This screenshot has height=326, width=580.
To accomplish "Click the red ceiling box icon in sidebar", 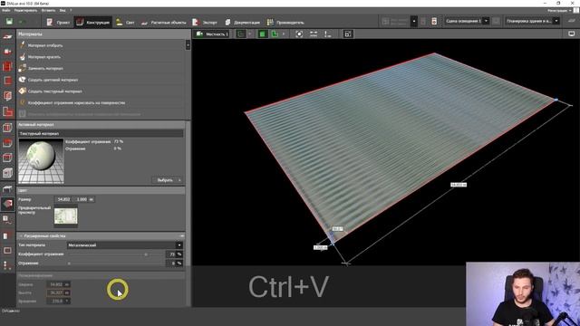I will tap(7, 143).
